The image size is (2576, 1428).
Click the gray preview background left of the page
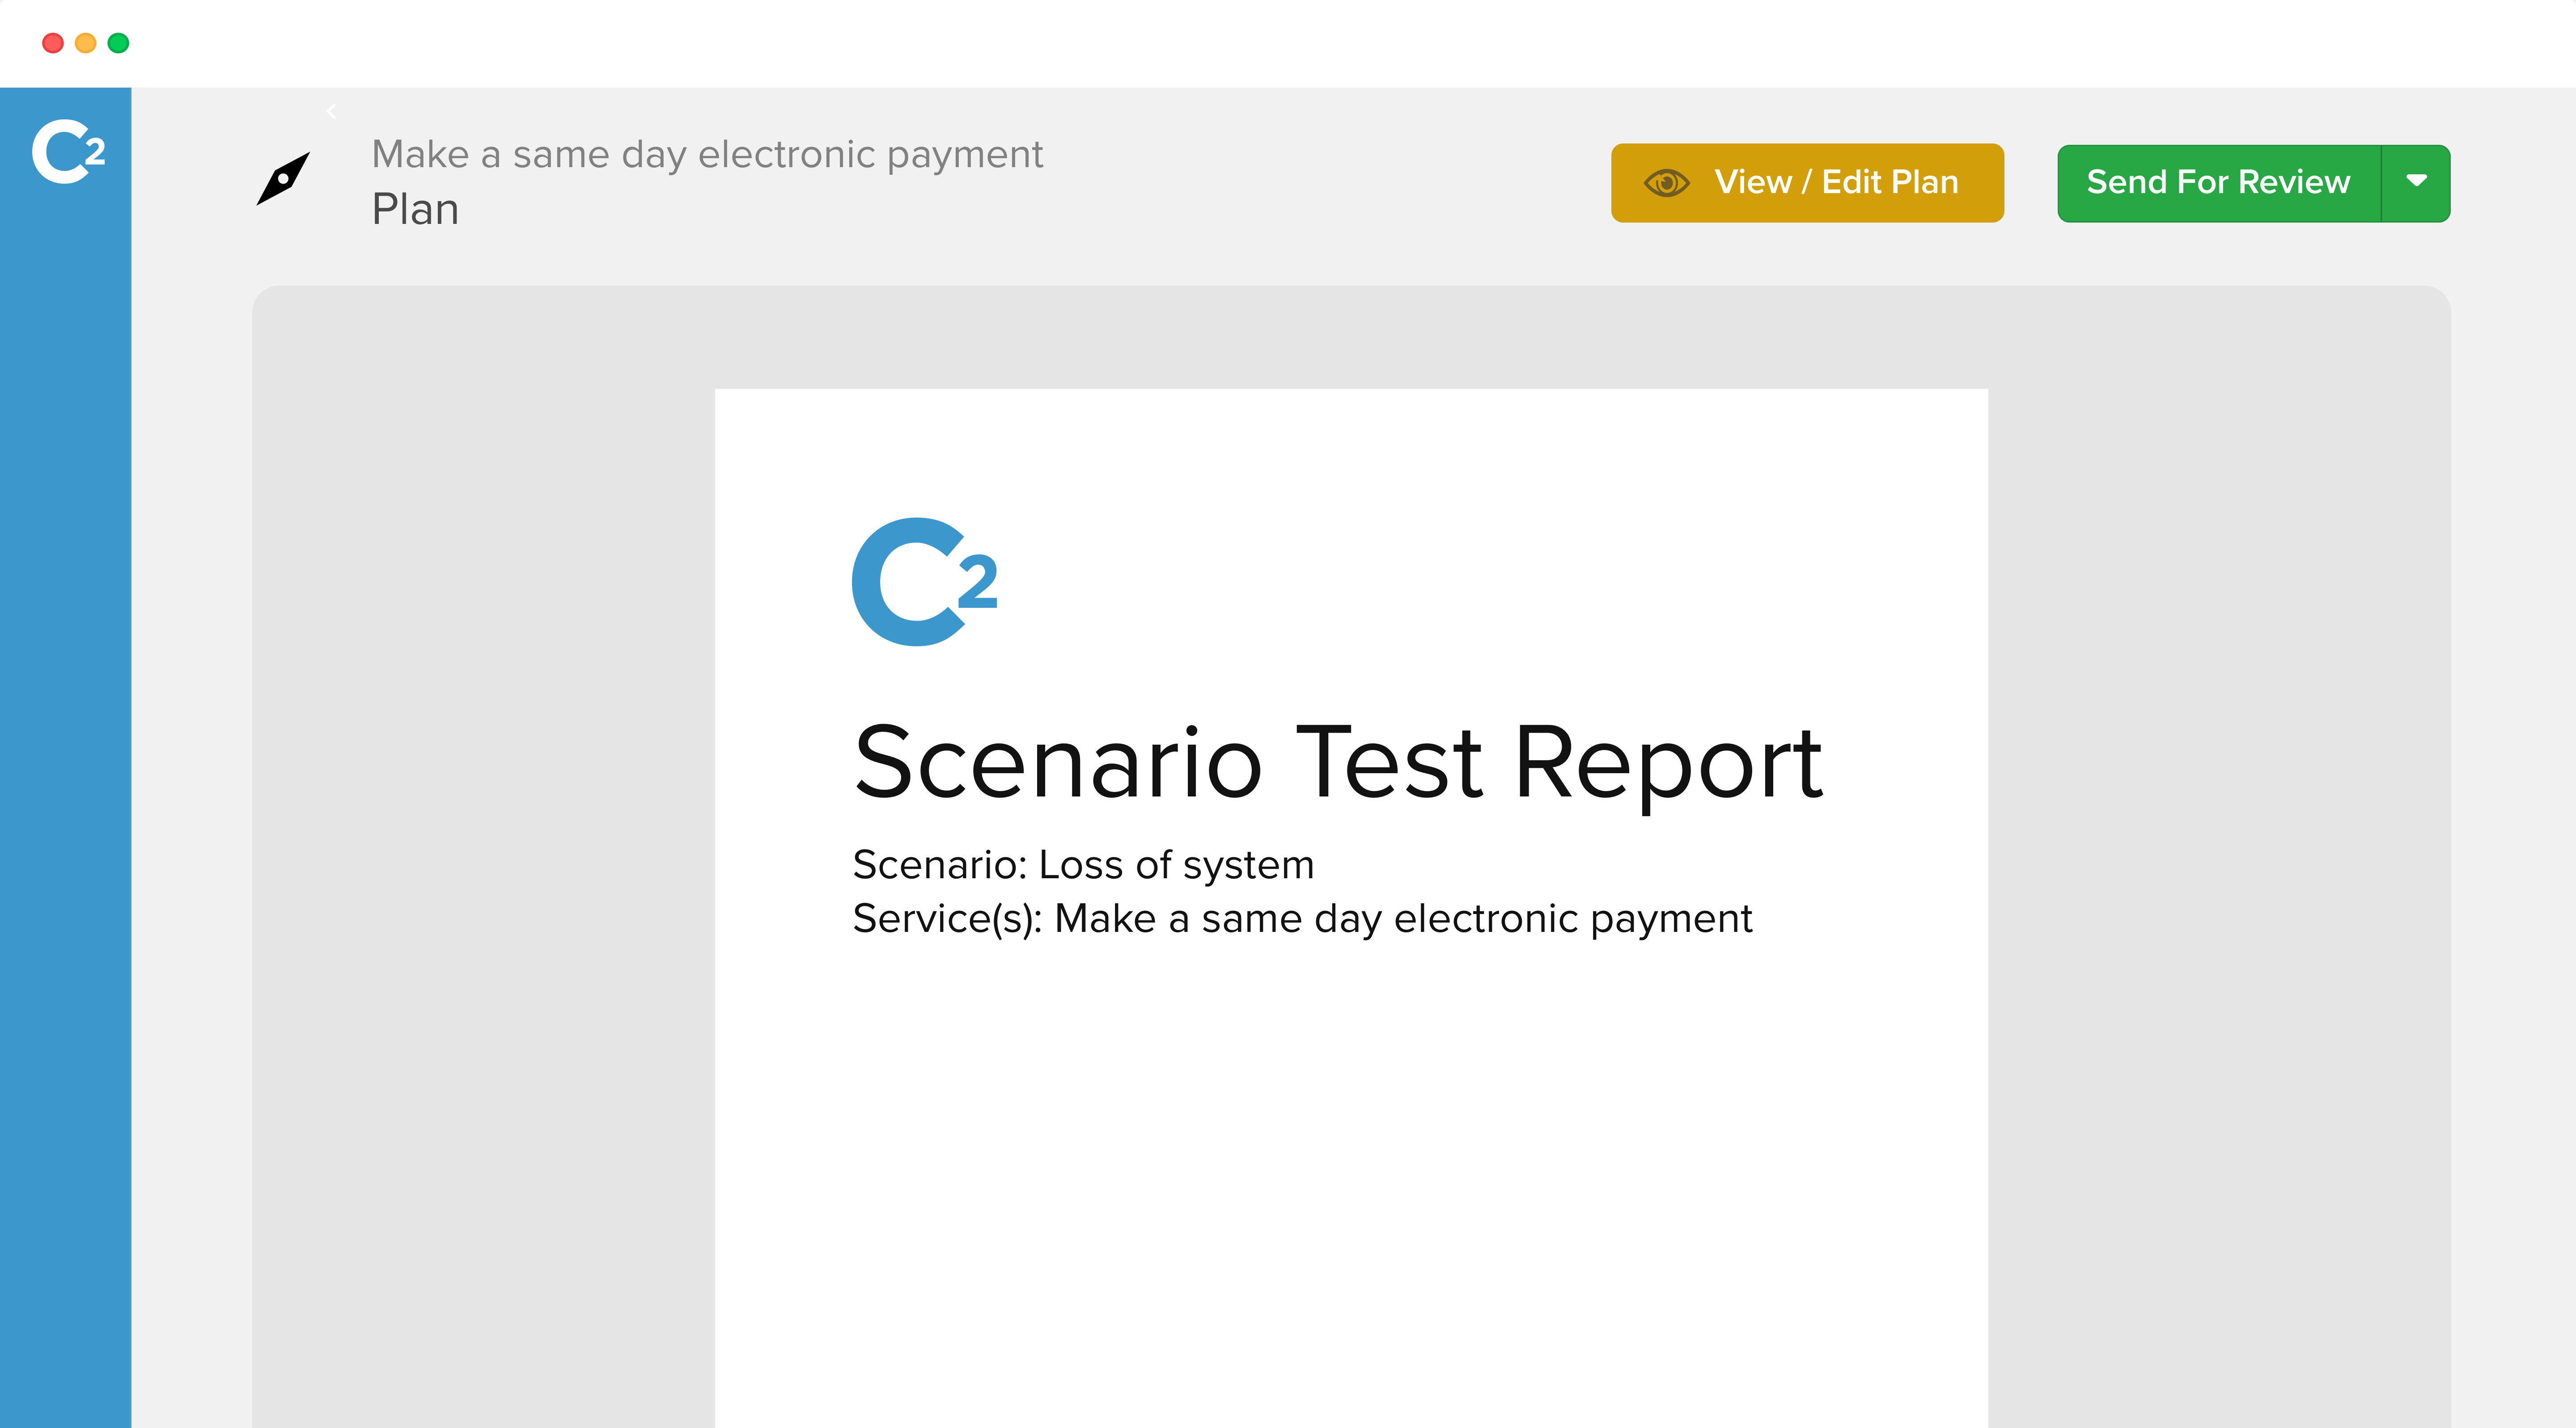480,849
